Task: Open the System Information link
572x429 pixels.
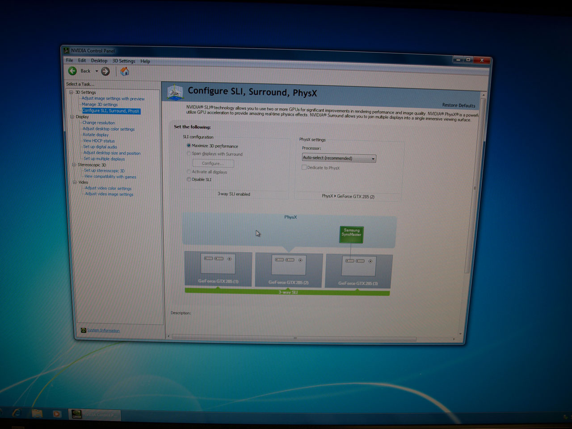Action: tap(103, 331)
